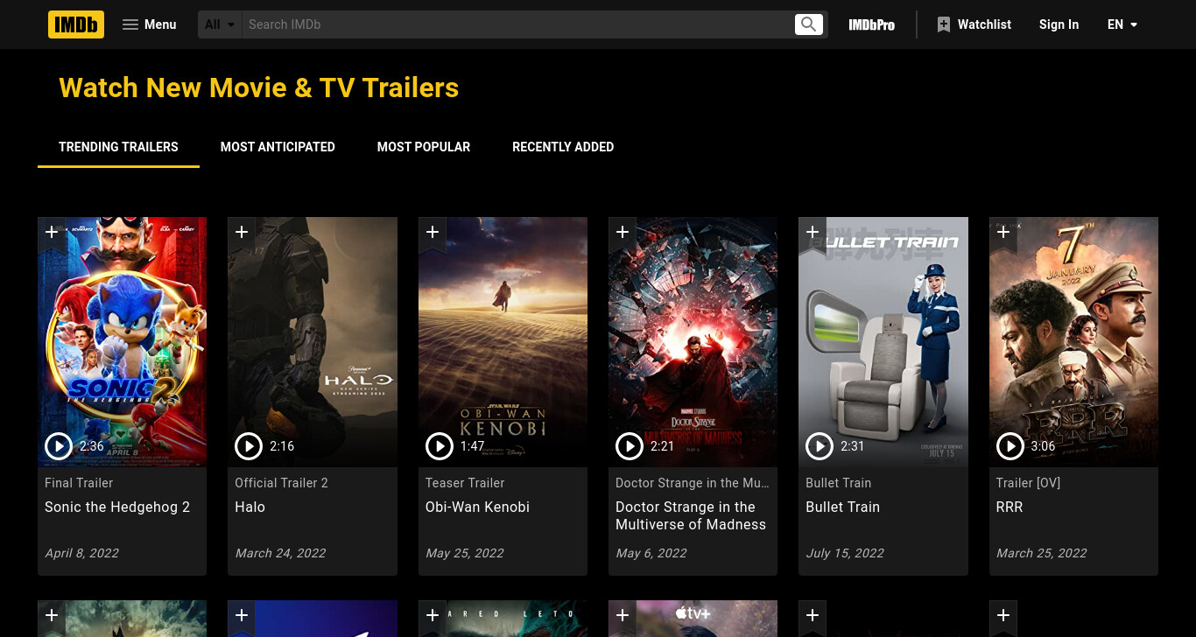
Task: Play the Sonic the Hedgehog 2 trailer
Action: click(x=59, y=446)
